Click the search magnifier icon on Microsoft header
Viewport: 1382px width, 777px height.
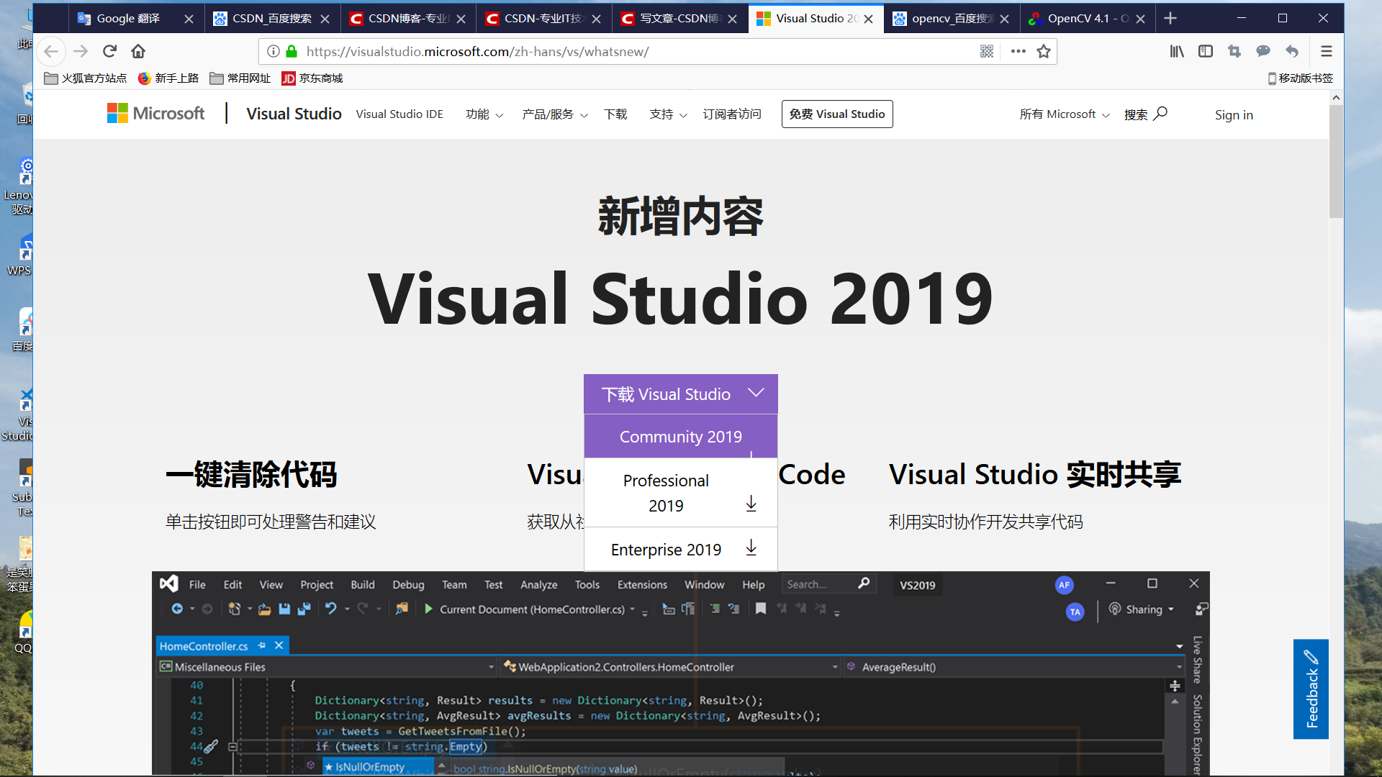[x=1160, y=114]
